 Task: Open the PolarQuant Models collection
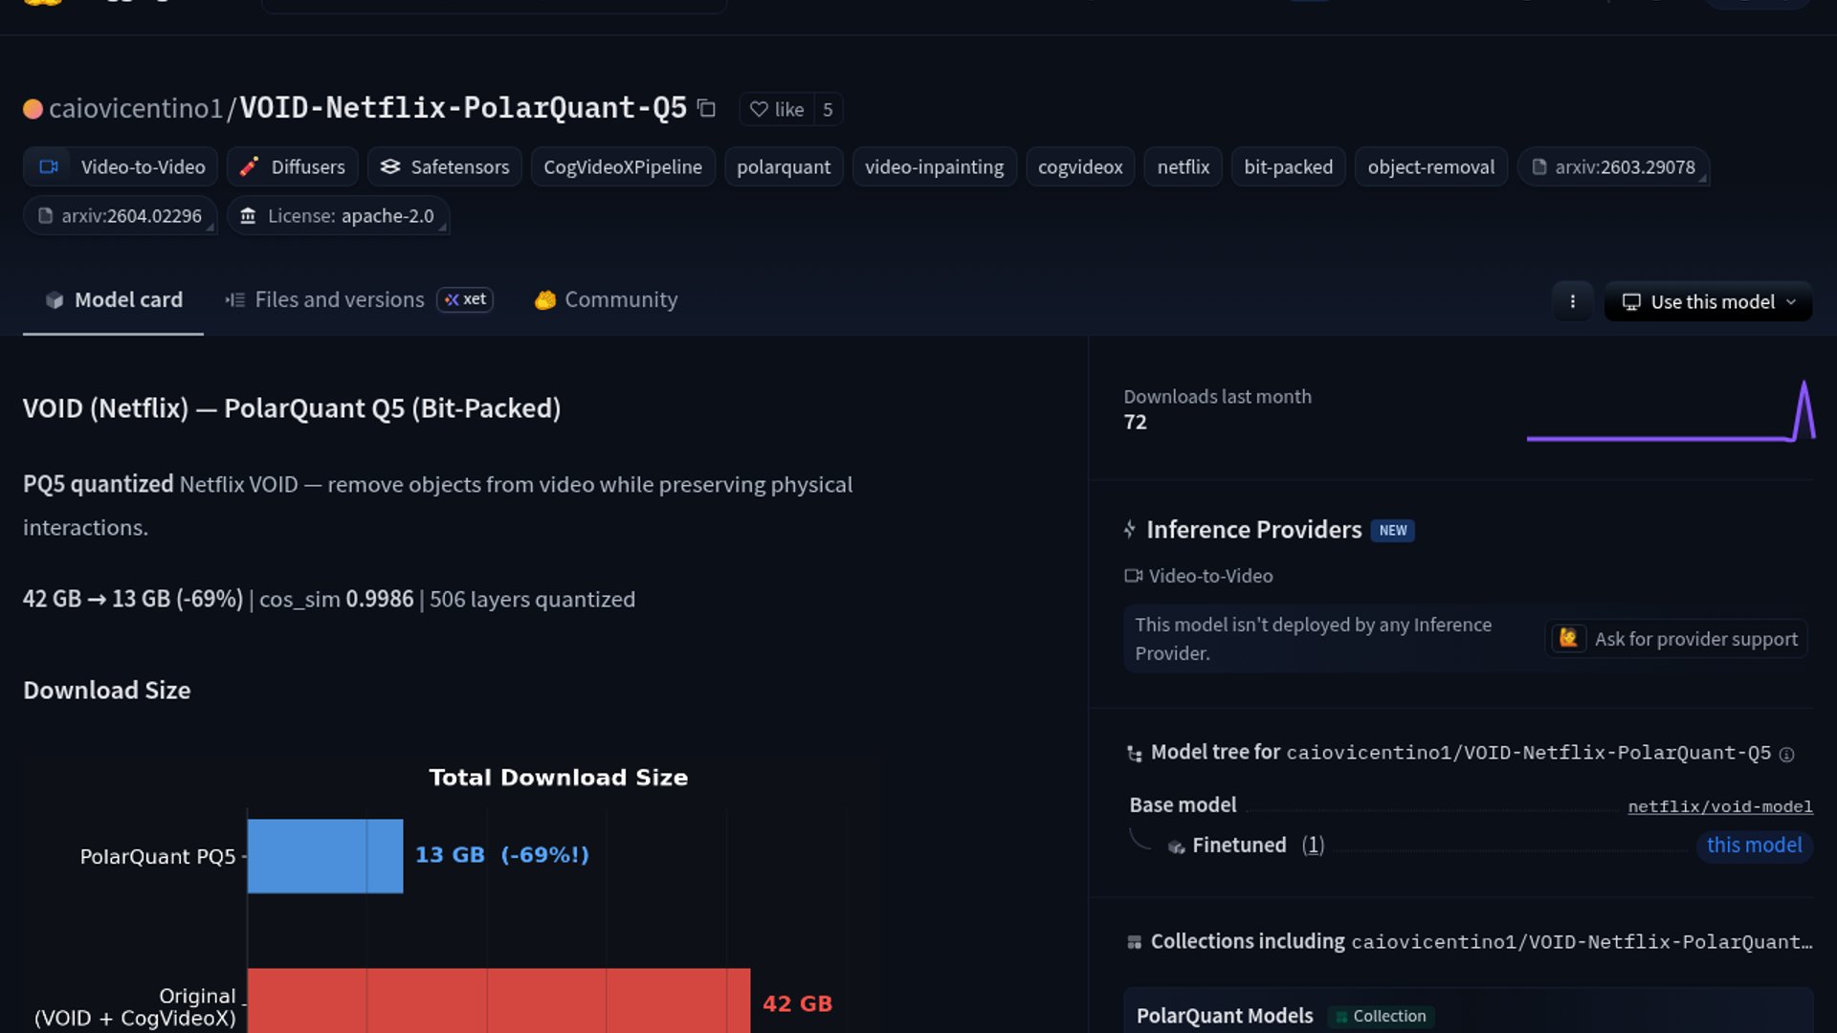pyautogui.click(x=1224, y=1016)
